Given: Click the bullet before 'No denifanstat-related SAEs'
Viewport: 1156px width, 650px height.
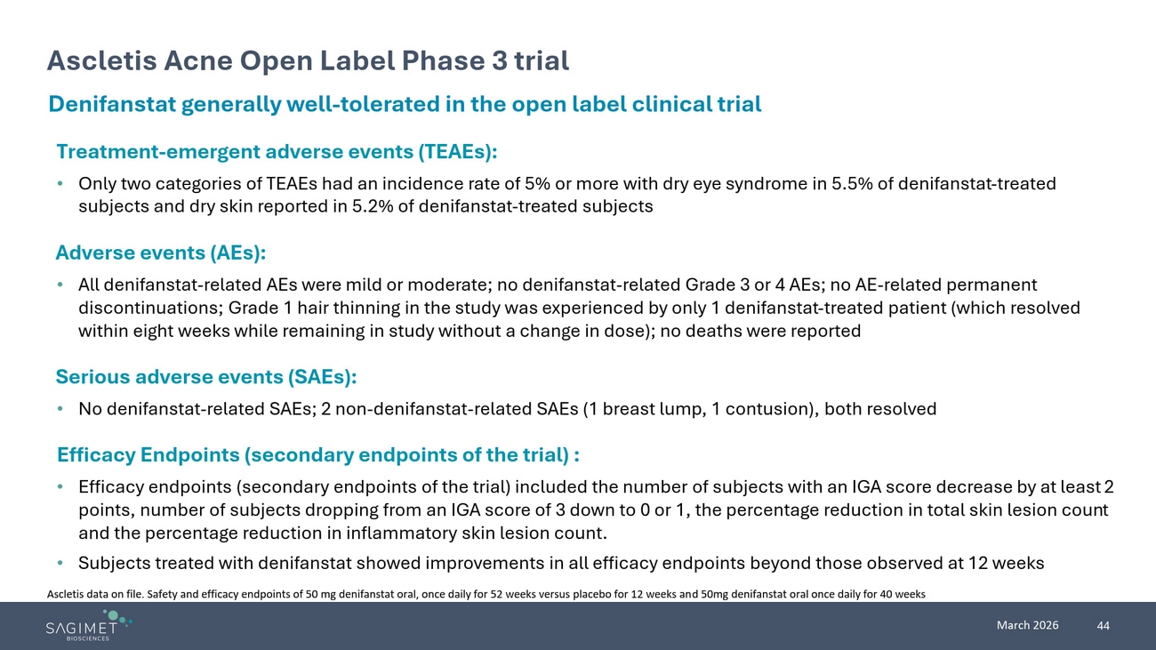Looking at the screenshot, I should (x=60, y=410).
